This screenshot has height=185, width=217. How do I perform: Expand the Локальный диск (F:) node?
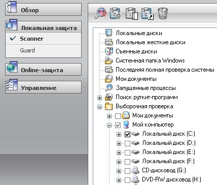tap(119, 162)
